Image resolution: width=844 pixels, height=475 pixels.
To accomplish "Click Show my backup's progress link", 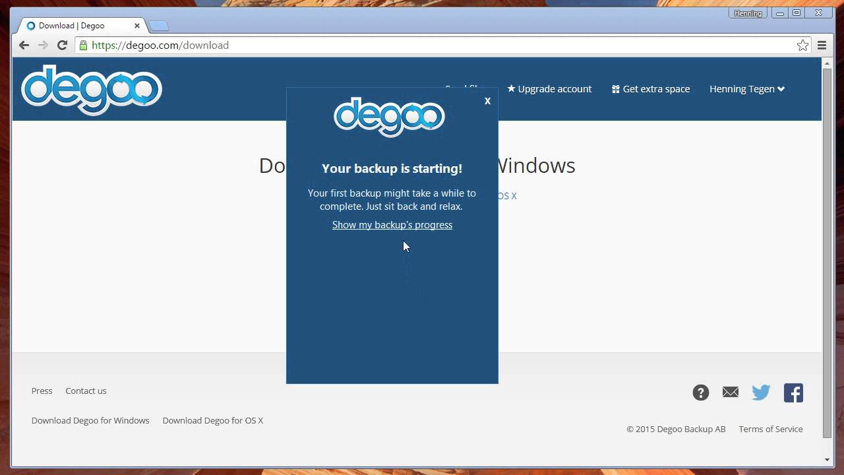I will [392, 225].
